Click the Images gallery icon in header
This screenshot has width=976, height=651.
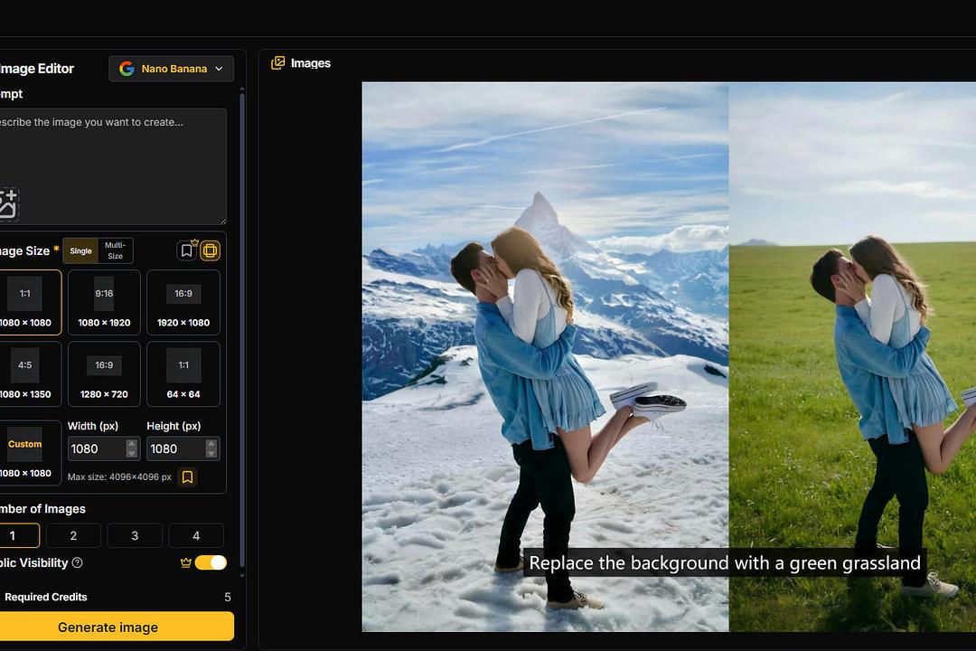278,62
